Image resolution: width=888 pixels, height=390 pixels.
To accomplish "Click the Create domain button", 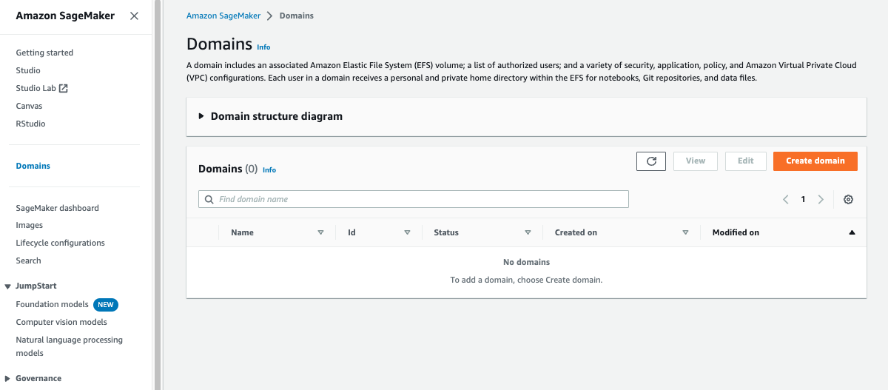I will coord(815,161).
